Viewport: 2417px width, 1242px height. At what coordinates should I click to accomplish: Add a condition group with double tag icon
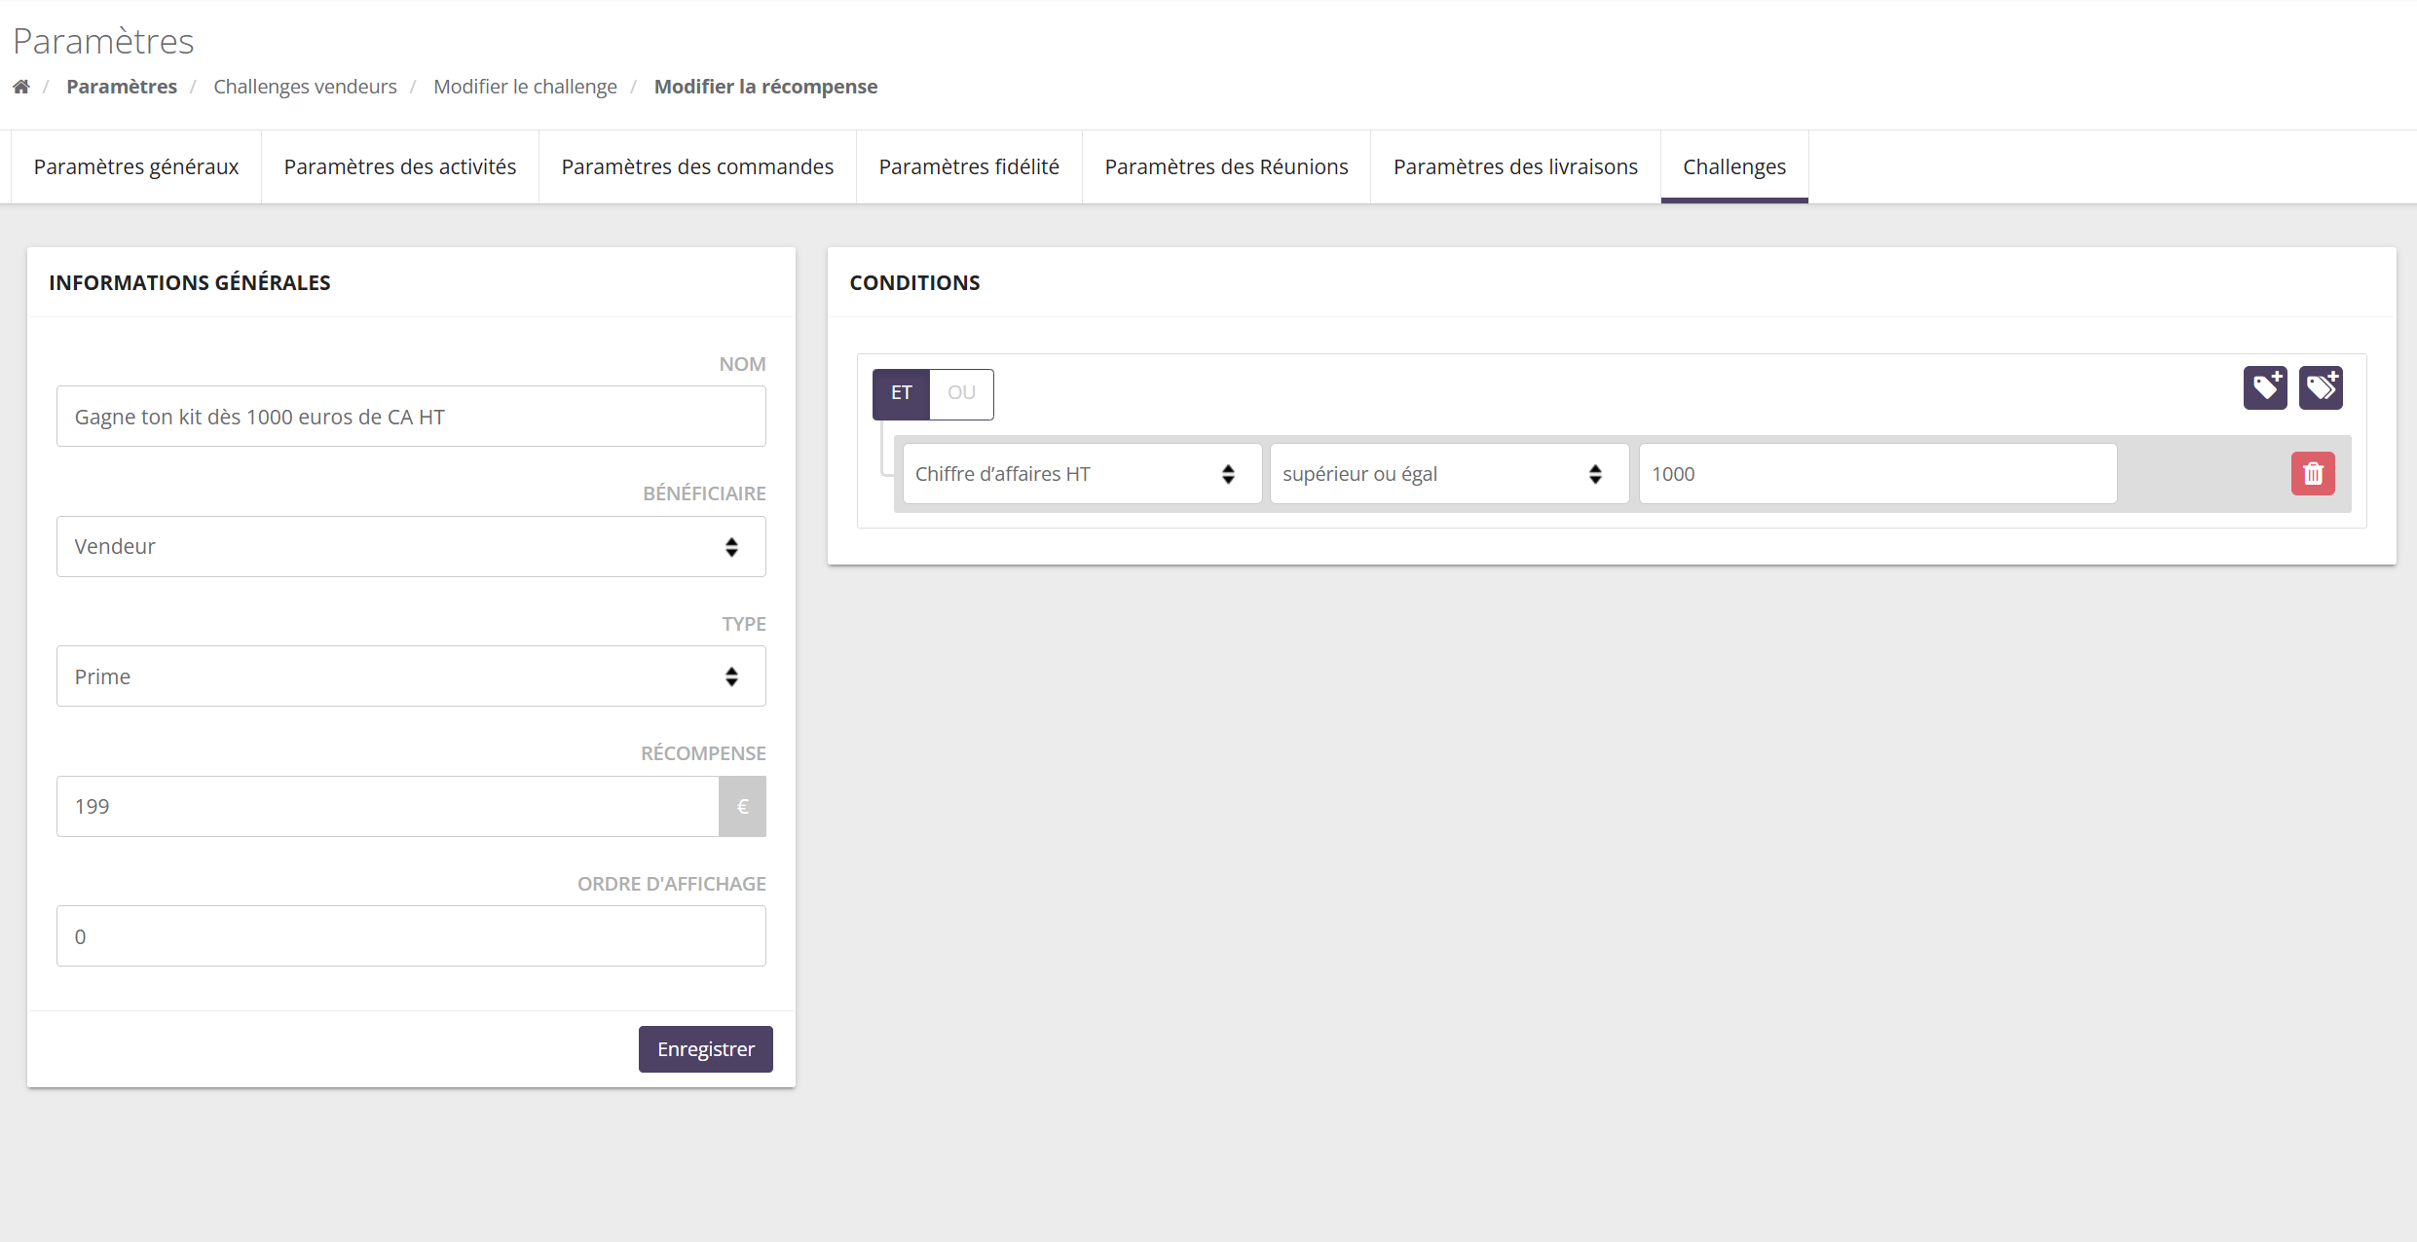coord(2321,388)
